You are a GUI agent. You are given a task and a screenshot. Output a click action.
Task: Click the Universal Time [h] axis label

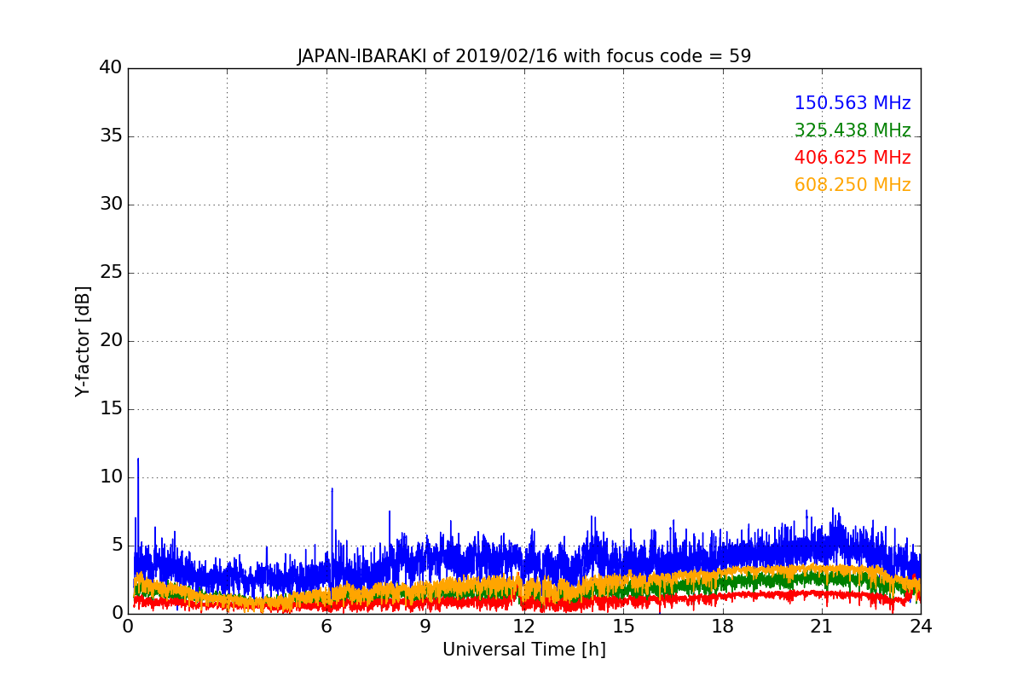click(x=524, y=650)
